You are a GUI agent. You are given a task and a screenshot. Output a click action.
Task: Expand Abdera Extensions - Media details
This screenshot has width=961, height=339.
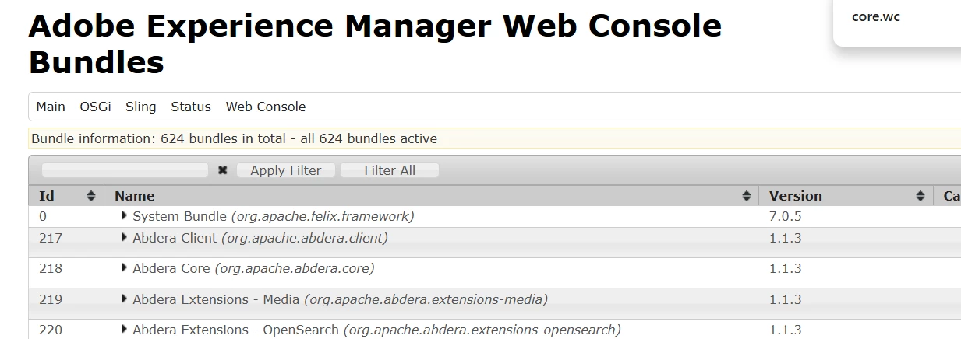[x=125, y=299]
